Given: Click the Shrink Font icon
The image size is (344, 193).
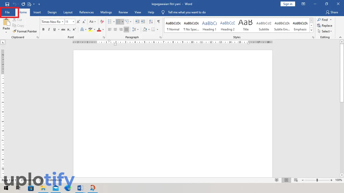Looking at the screenshot, I should click(x=84, y=22).
